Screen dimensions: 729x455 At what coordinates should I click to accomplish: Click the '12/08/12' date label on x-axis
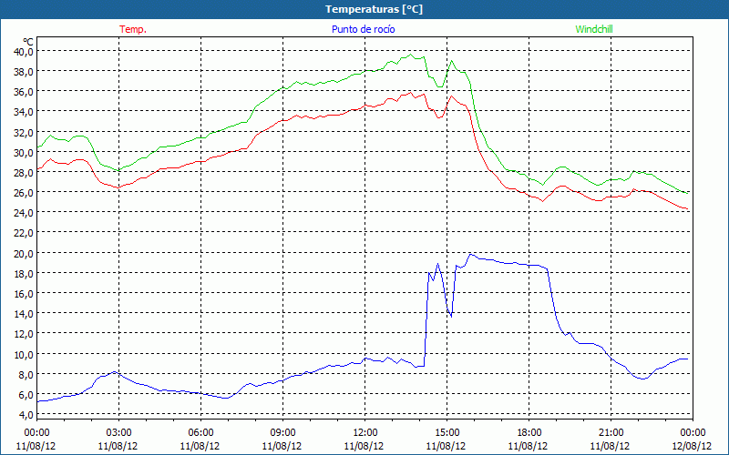tap(692, 446)
